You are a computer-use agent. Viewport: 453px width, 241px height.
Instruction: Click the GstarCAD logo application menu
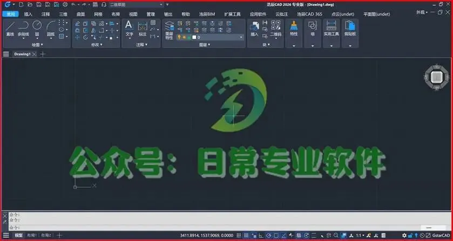(x=8, y=5)
